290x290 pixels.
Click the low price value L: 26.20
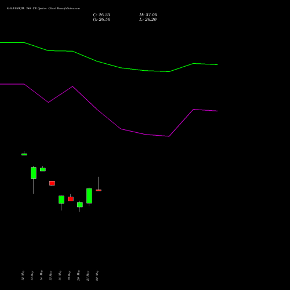click(148, 20)
